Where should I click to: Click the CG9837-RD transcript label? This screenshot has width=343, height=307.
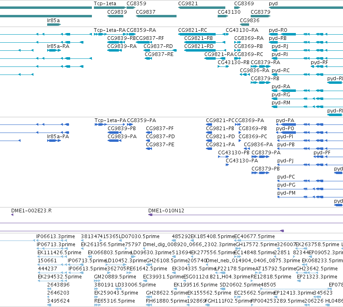click(x=158, y=46)
